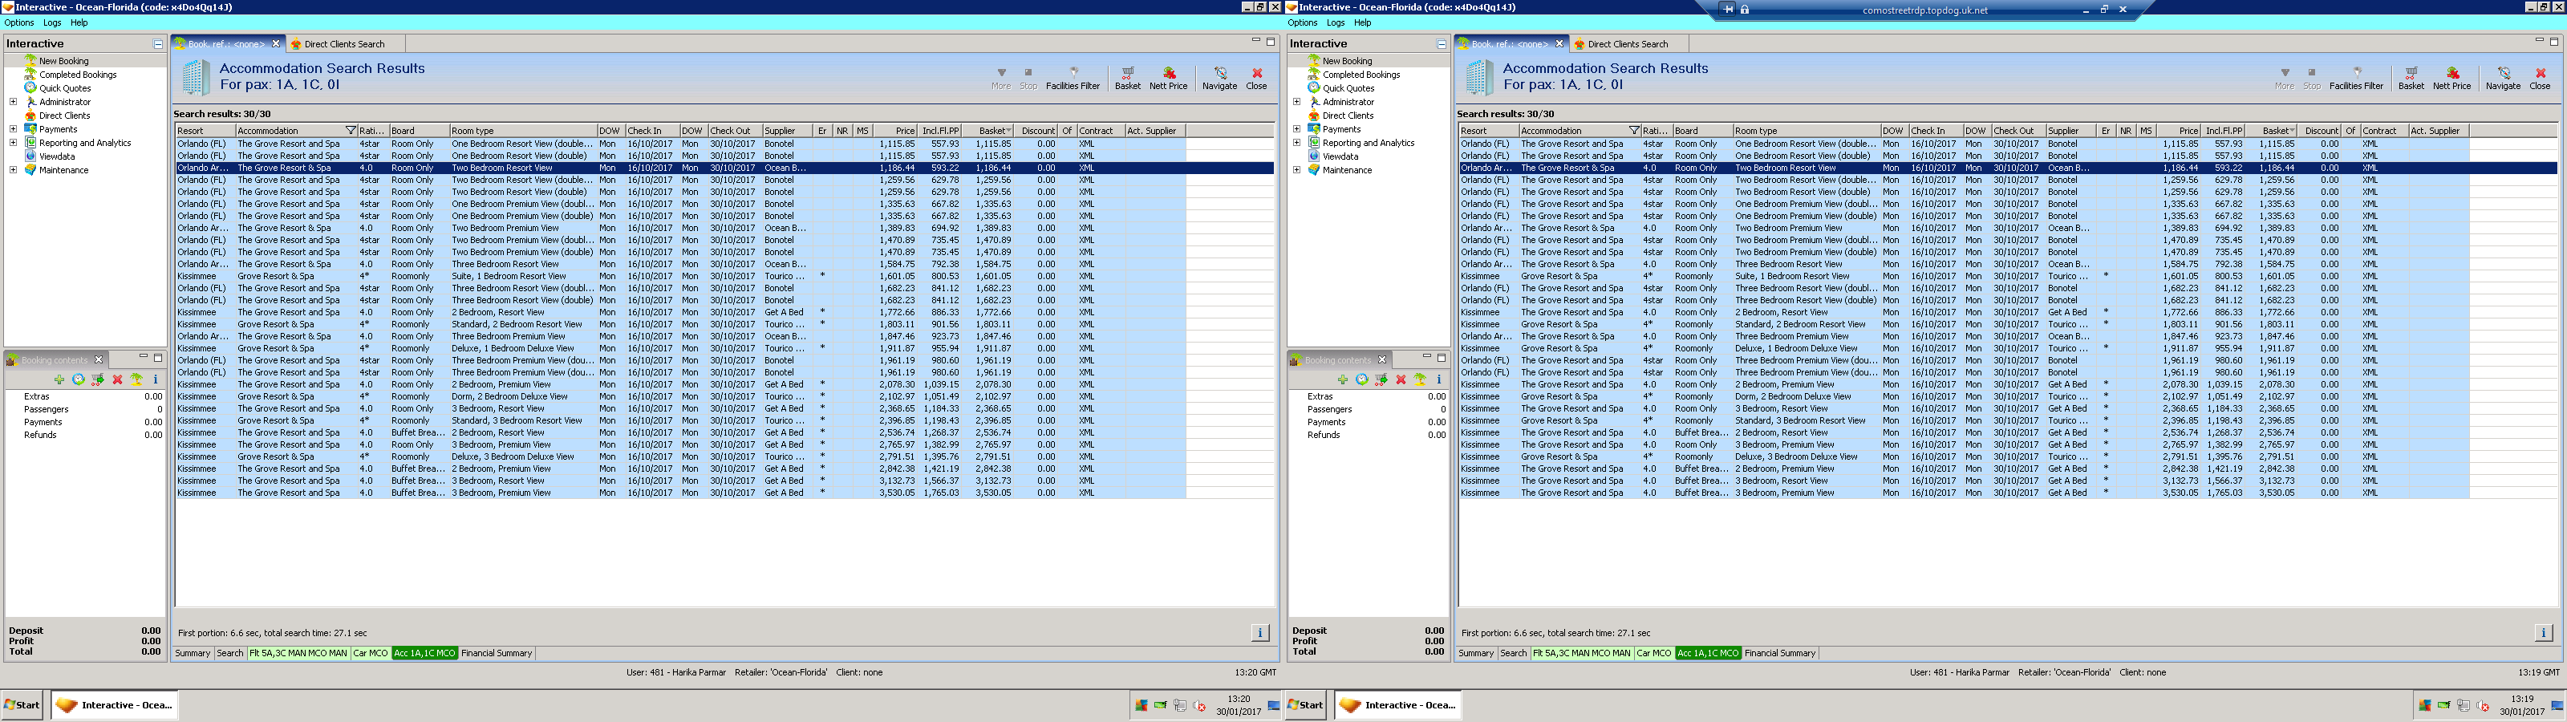Click green plus icon in left Booking contents
This screenshot has width=2567, height=722.
click(x=59, y=380)
